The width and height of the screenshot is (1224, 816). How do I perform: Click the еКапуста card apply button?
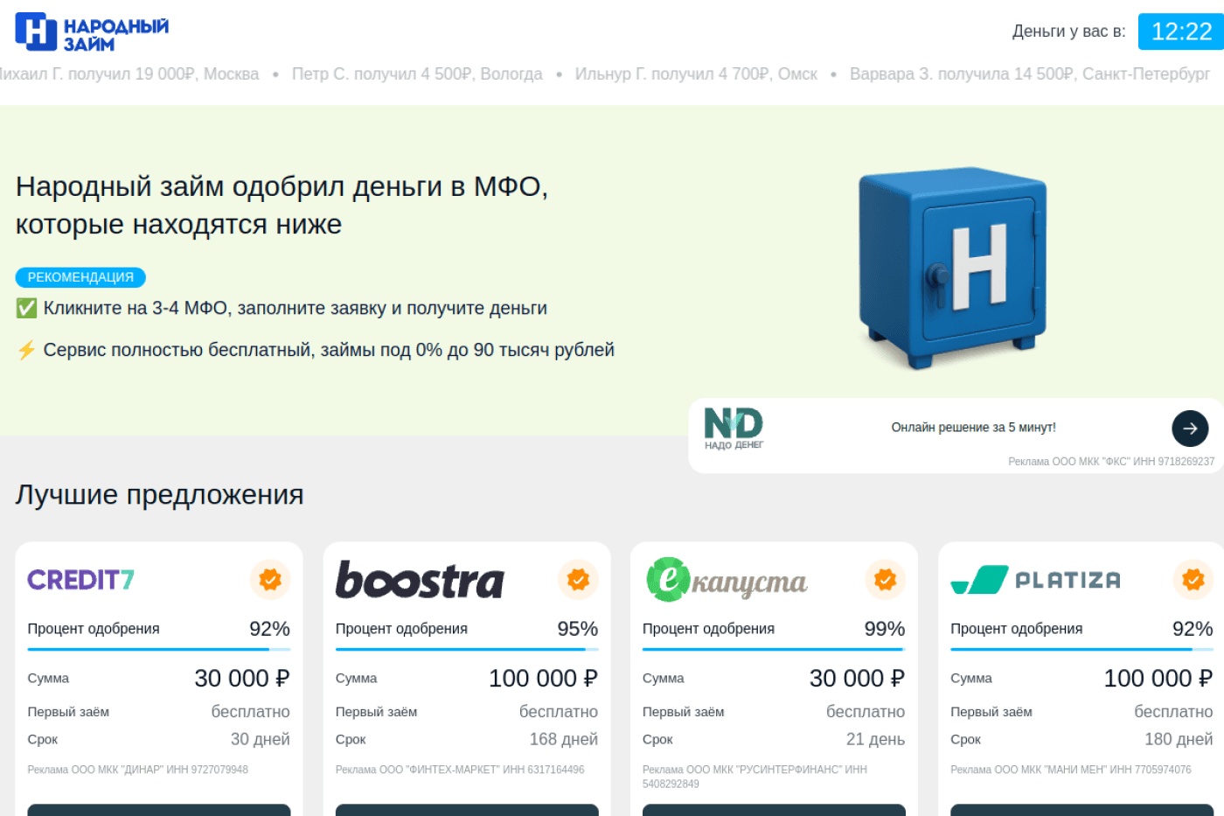pos(774,810)
